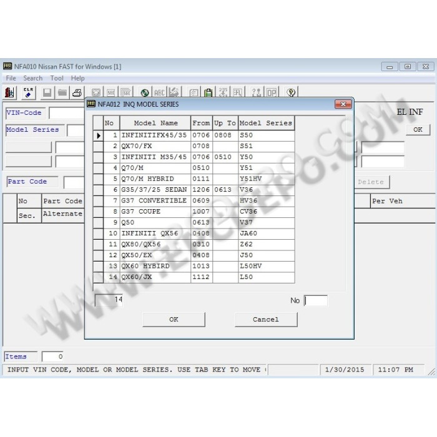Click the VIN-Code input field
Viewport: 437px width, 437px height.
[67, 113]
